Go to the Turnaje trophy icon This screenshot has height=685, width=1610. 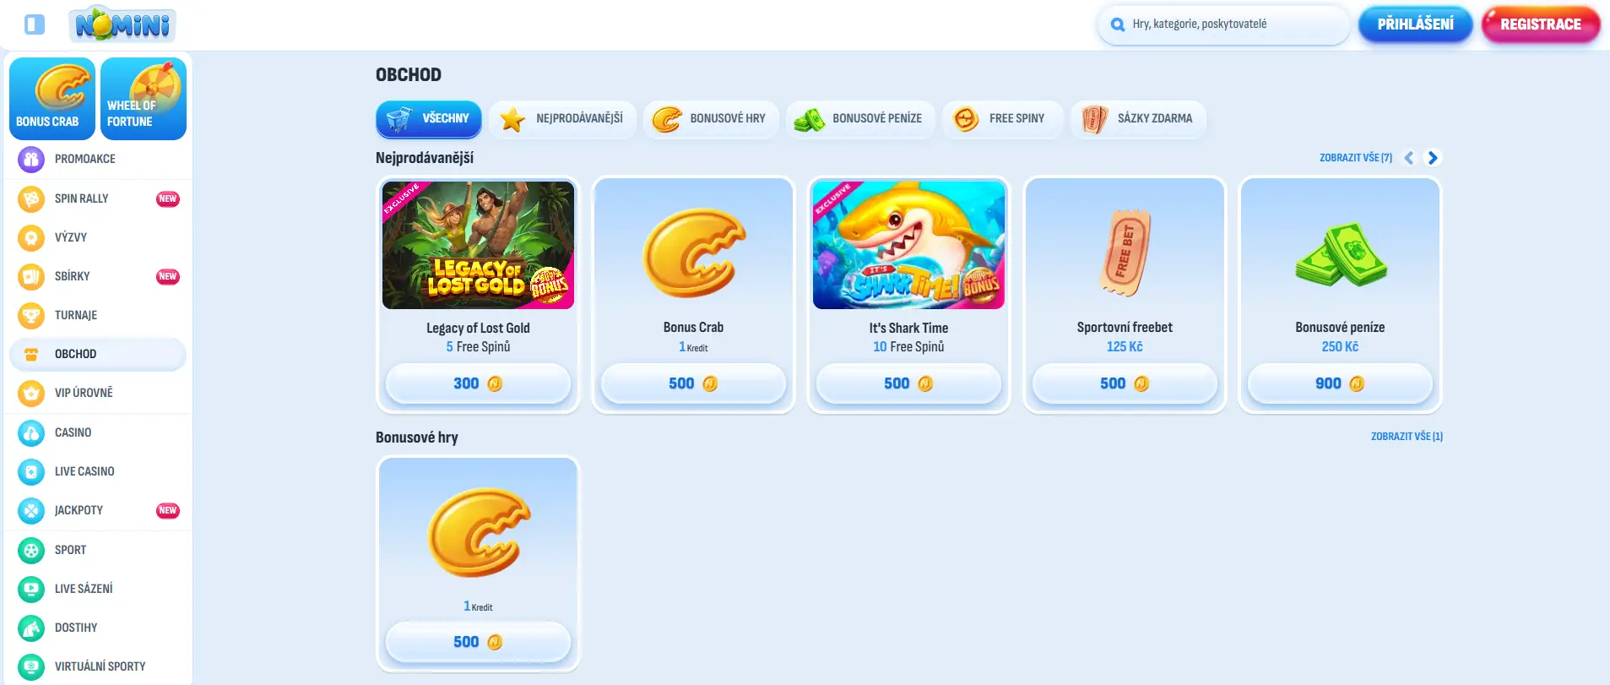click(x=31, y=315)
